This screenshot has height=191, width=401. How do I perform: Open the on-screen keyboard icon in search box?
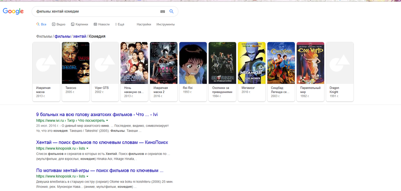[x=163, y=12]
